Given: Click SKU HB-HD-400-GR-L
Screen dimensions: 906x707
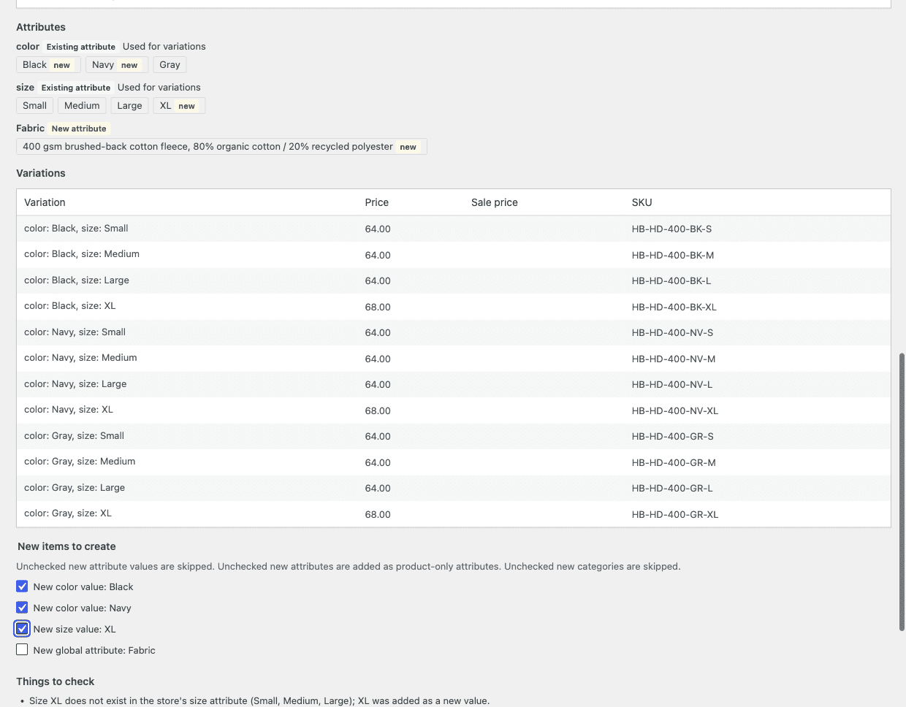Looking at the screenshot, I should 672,488.
